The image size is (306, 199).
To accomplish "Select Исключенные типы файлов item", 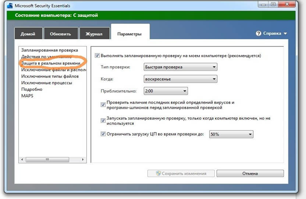I will pos(50,77).
